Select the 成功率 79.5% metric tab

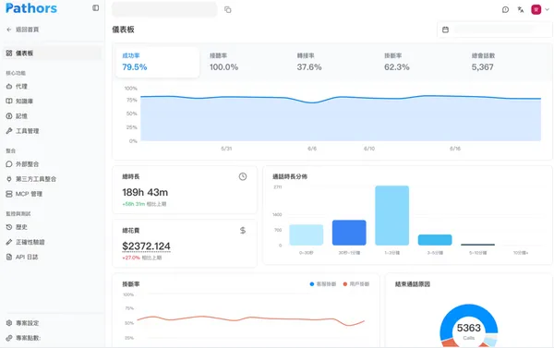pos(157,62)
